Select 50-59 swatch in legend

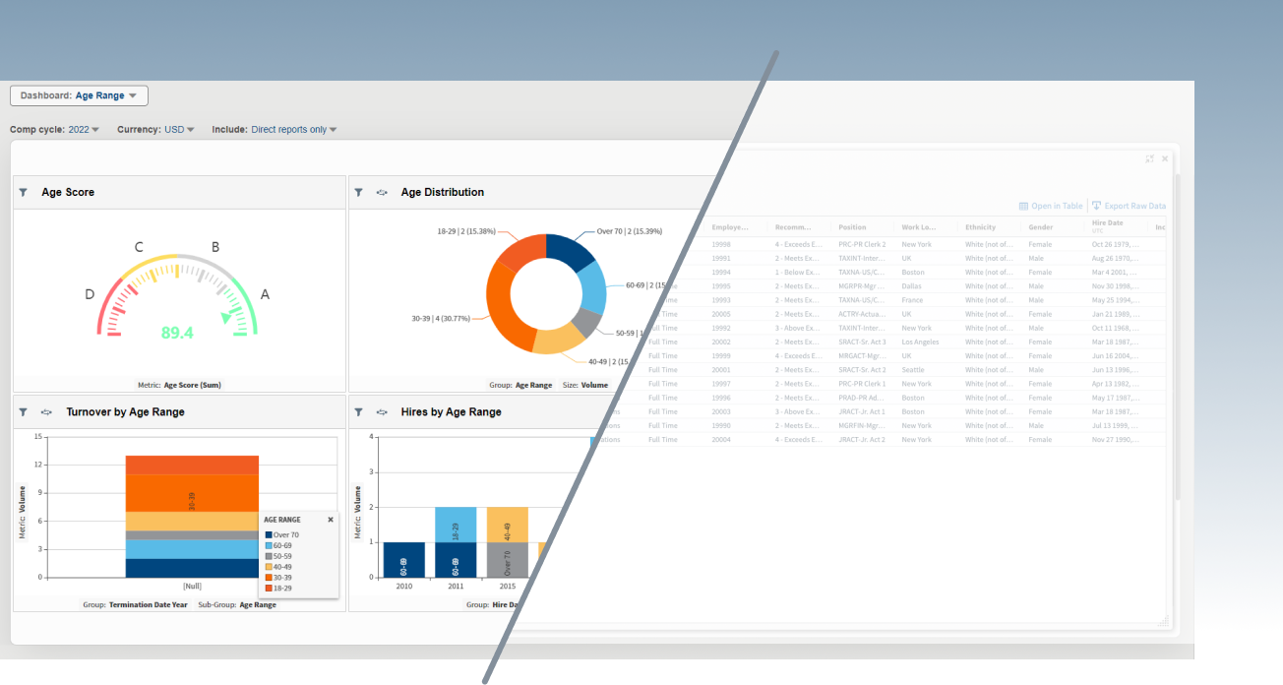tap(269, 556)
